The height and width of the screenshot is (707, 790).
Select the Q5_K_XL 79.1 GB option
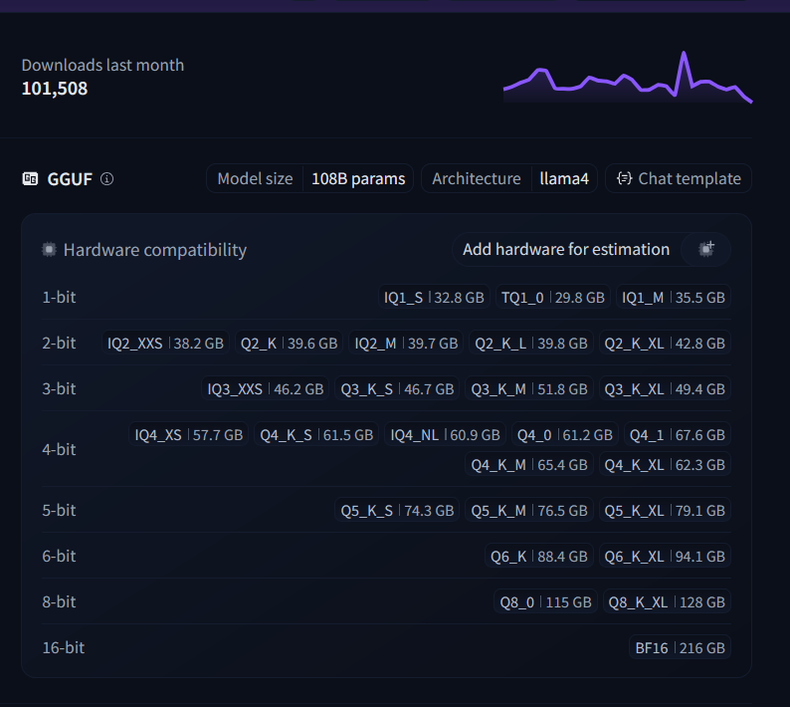click(x=665, y=510)
